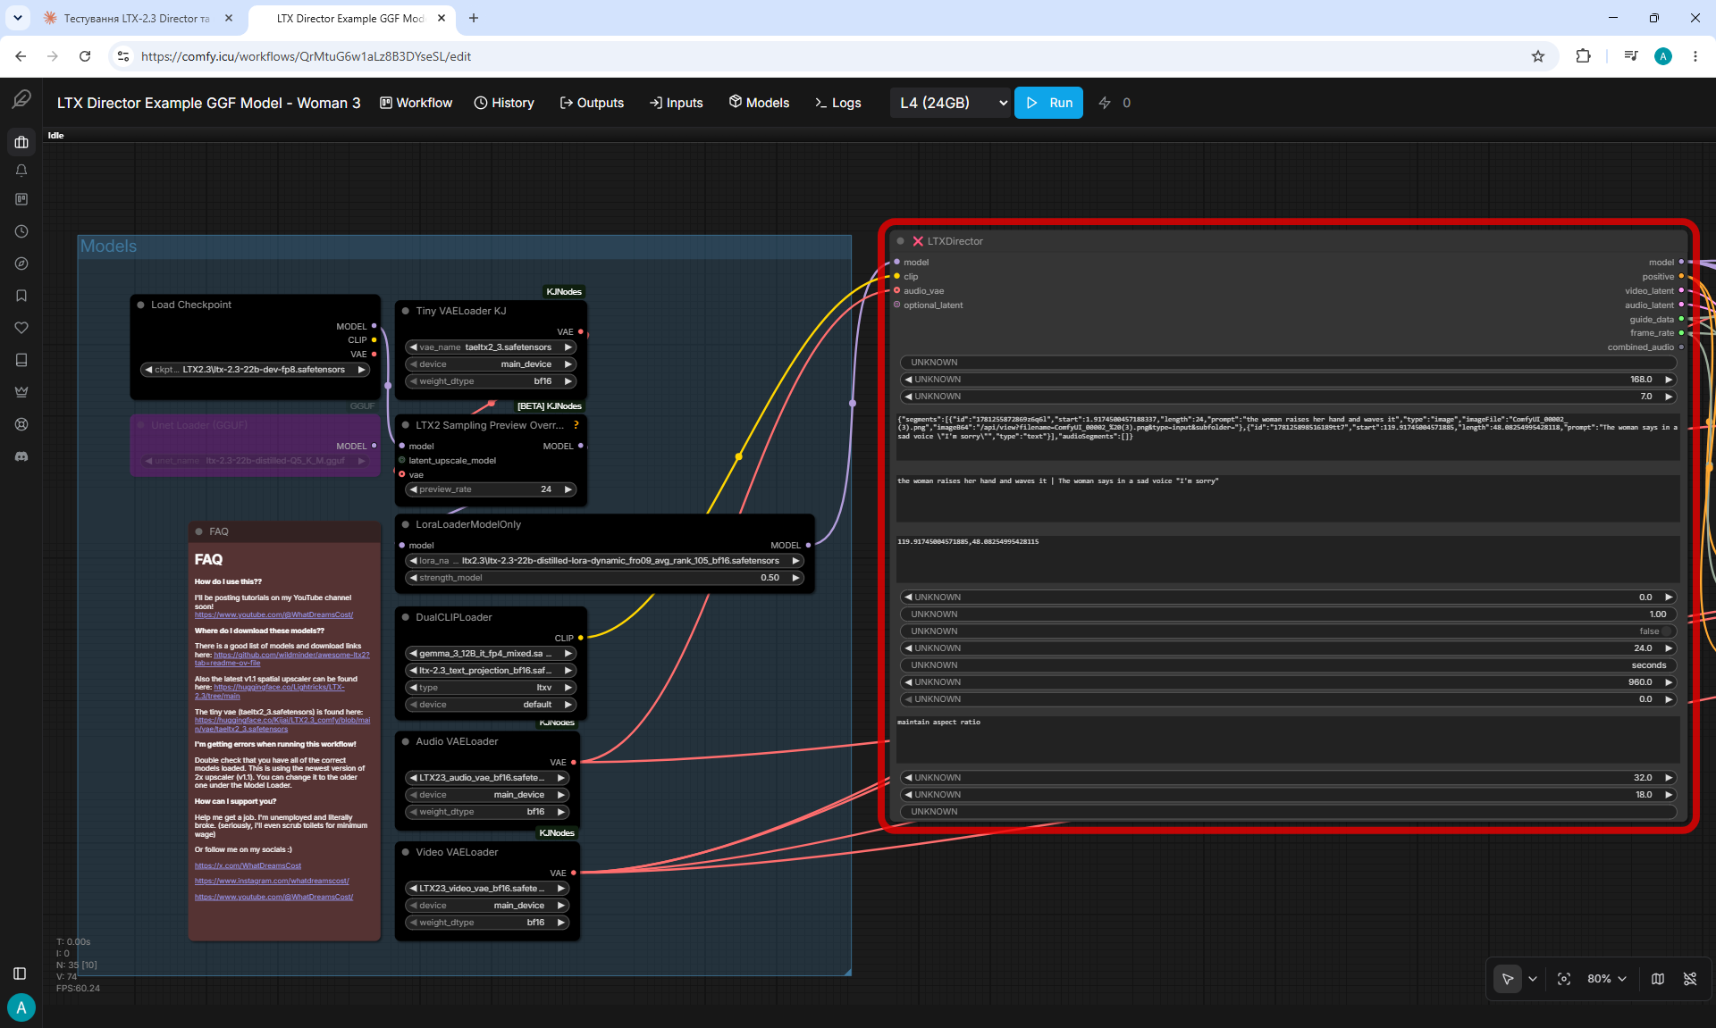
Task: Open the book docs icon in sidebar
Action: (21, 360)
